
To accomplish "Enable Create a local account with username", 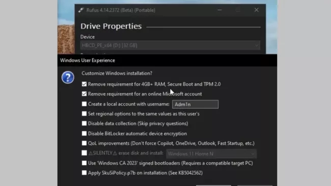I will coord(84,104).
